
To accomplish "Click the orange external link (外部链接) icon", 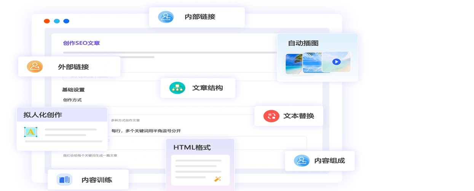I will [35, 67].
